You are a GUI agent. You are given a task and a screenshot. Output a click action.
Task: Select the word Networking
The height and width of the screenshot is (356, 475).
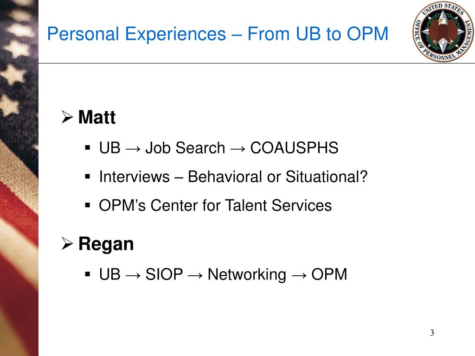[x=247, y=275]
